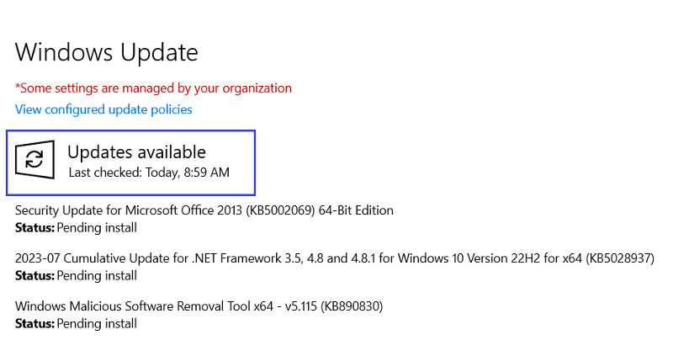Click the 64-Bit Edition text
The image size is (673, 340).
pyautogui.click(x=356, y=210)
